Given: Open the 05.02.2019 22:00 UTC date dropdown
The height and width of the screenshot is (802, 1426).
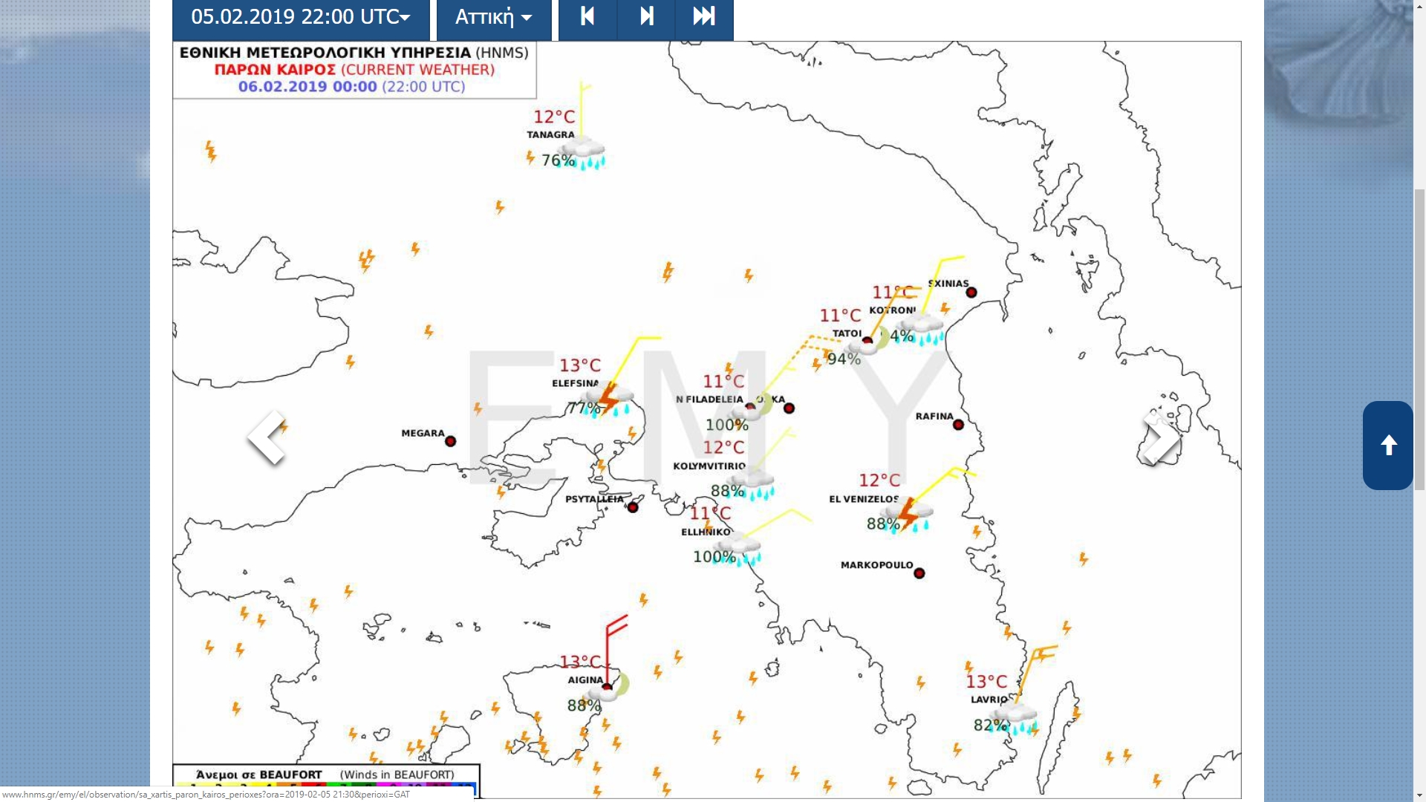Looking at the screenshot, I should pyautogui.click(x=301, y=18).
